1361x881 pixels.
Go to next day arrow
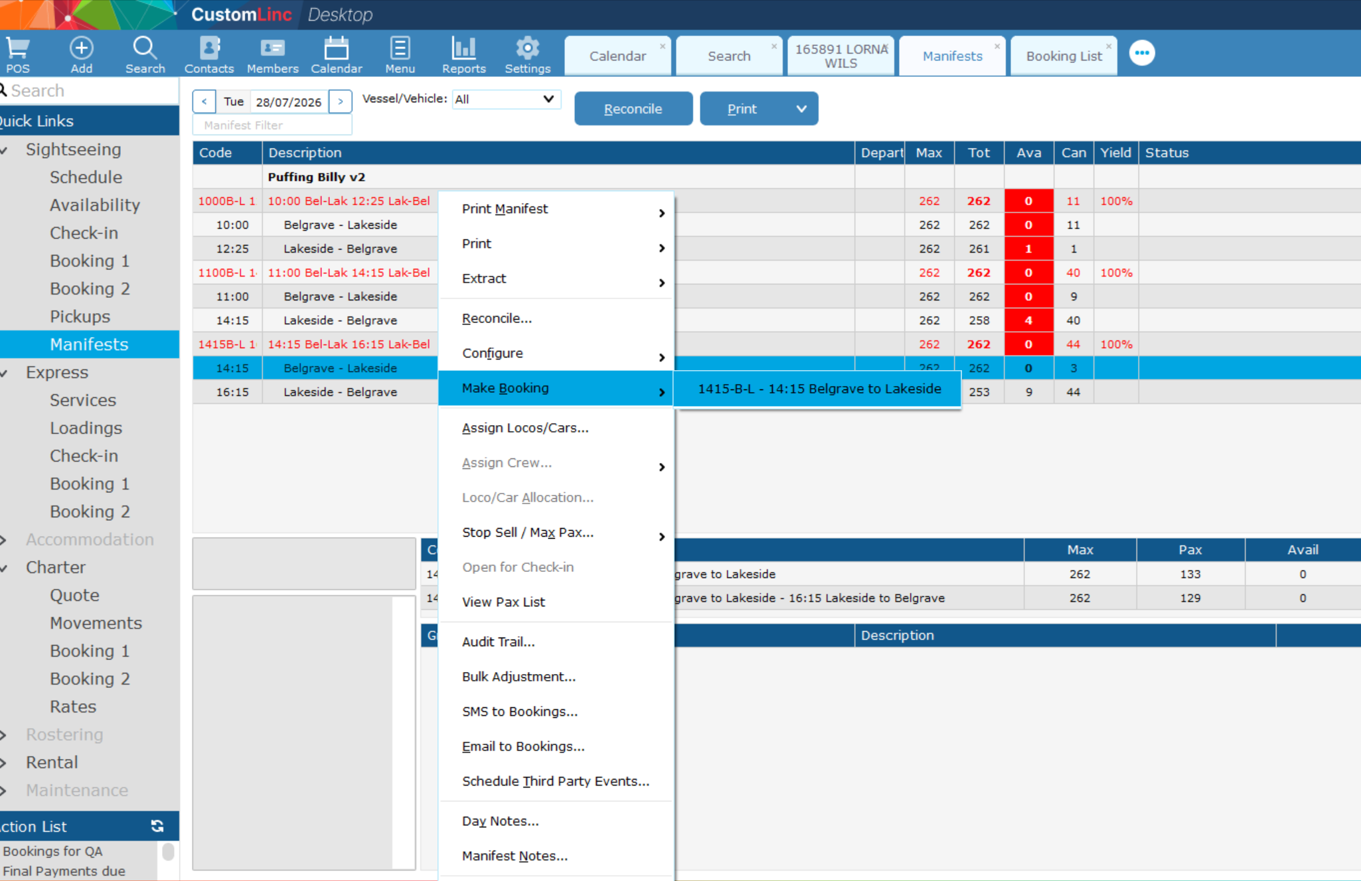pyautogui.click(x=341, y=102)
